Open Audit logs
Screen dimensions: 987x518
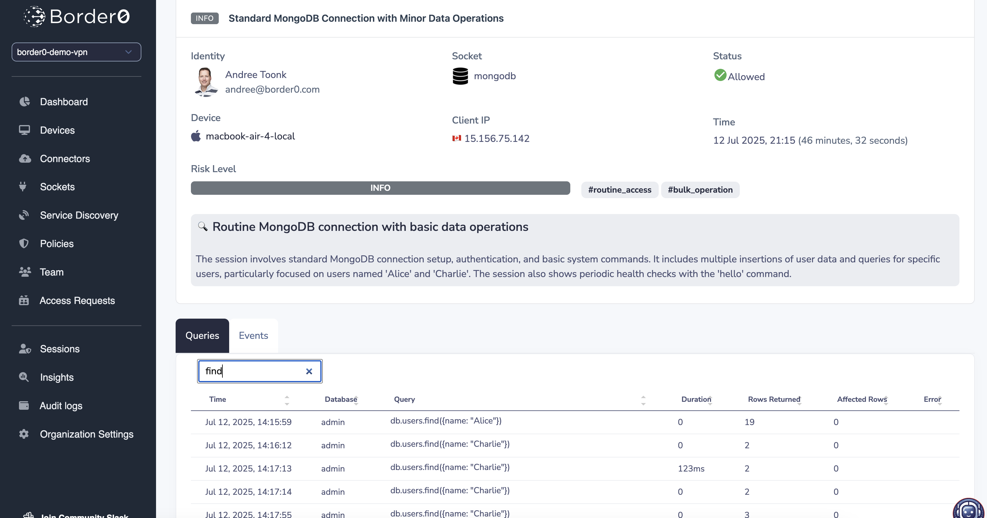click(x=61, y=406)
